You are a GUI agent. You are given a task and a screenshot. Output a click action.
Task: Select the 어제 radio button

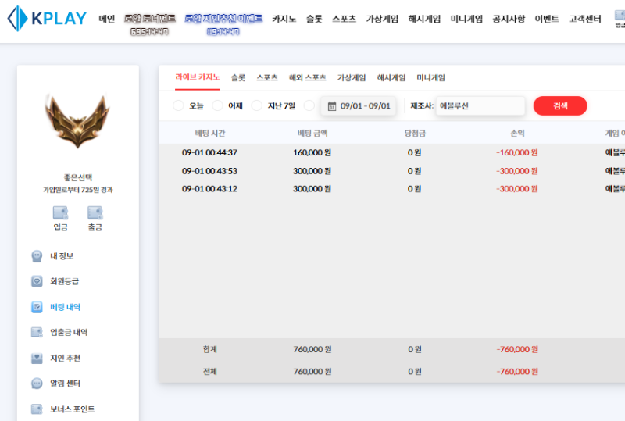[x=217, y=105]
